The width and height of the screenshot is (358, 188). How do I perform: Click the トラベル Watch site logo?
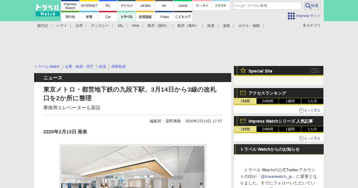pos(47,10)
